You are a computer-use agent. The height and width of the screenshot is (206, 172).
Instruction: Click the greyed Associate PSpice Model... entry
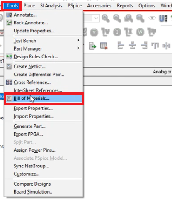point(43,158)
